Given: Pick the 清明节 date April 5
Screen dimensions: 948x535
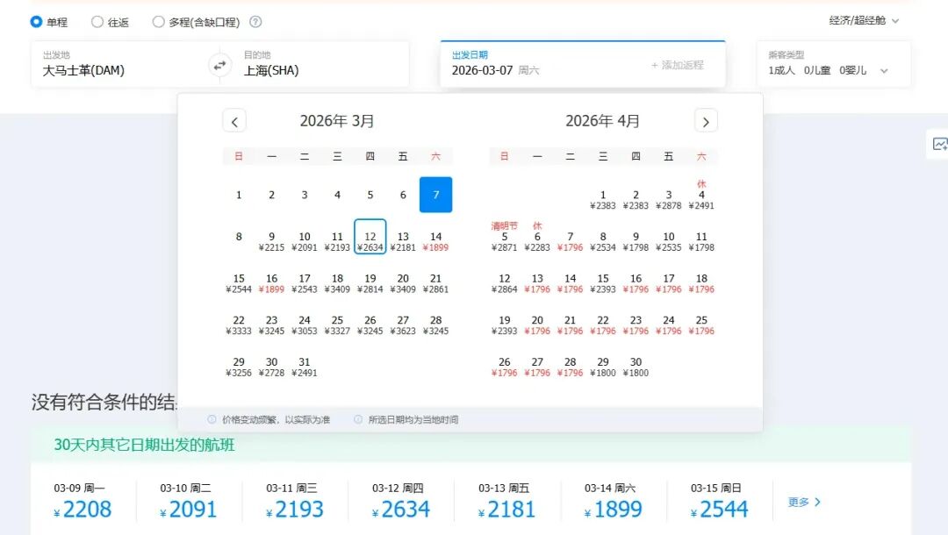Looking at the screenshot, I should (x=504, y=237).
